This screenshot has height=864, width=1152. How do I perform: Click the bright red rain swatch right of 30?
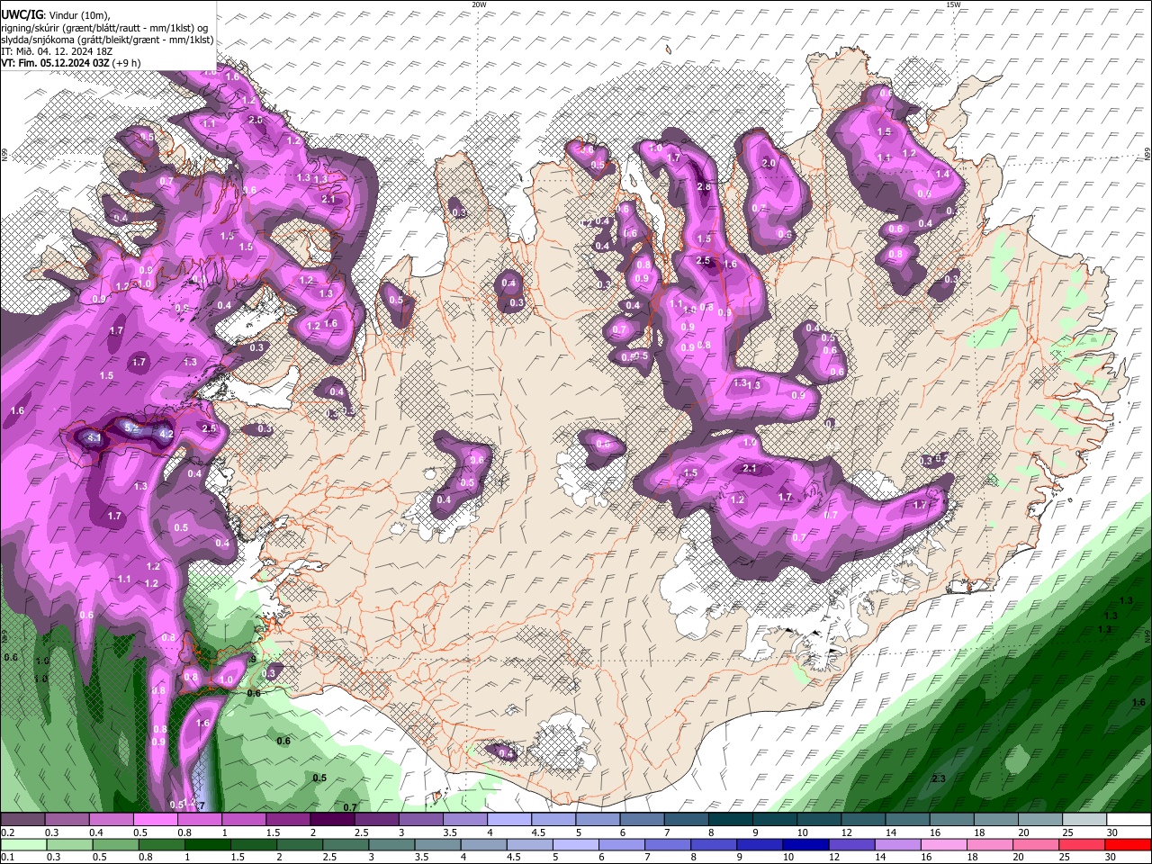(1128, 844)
